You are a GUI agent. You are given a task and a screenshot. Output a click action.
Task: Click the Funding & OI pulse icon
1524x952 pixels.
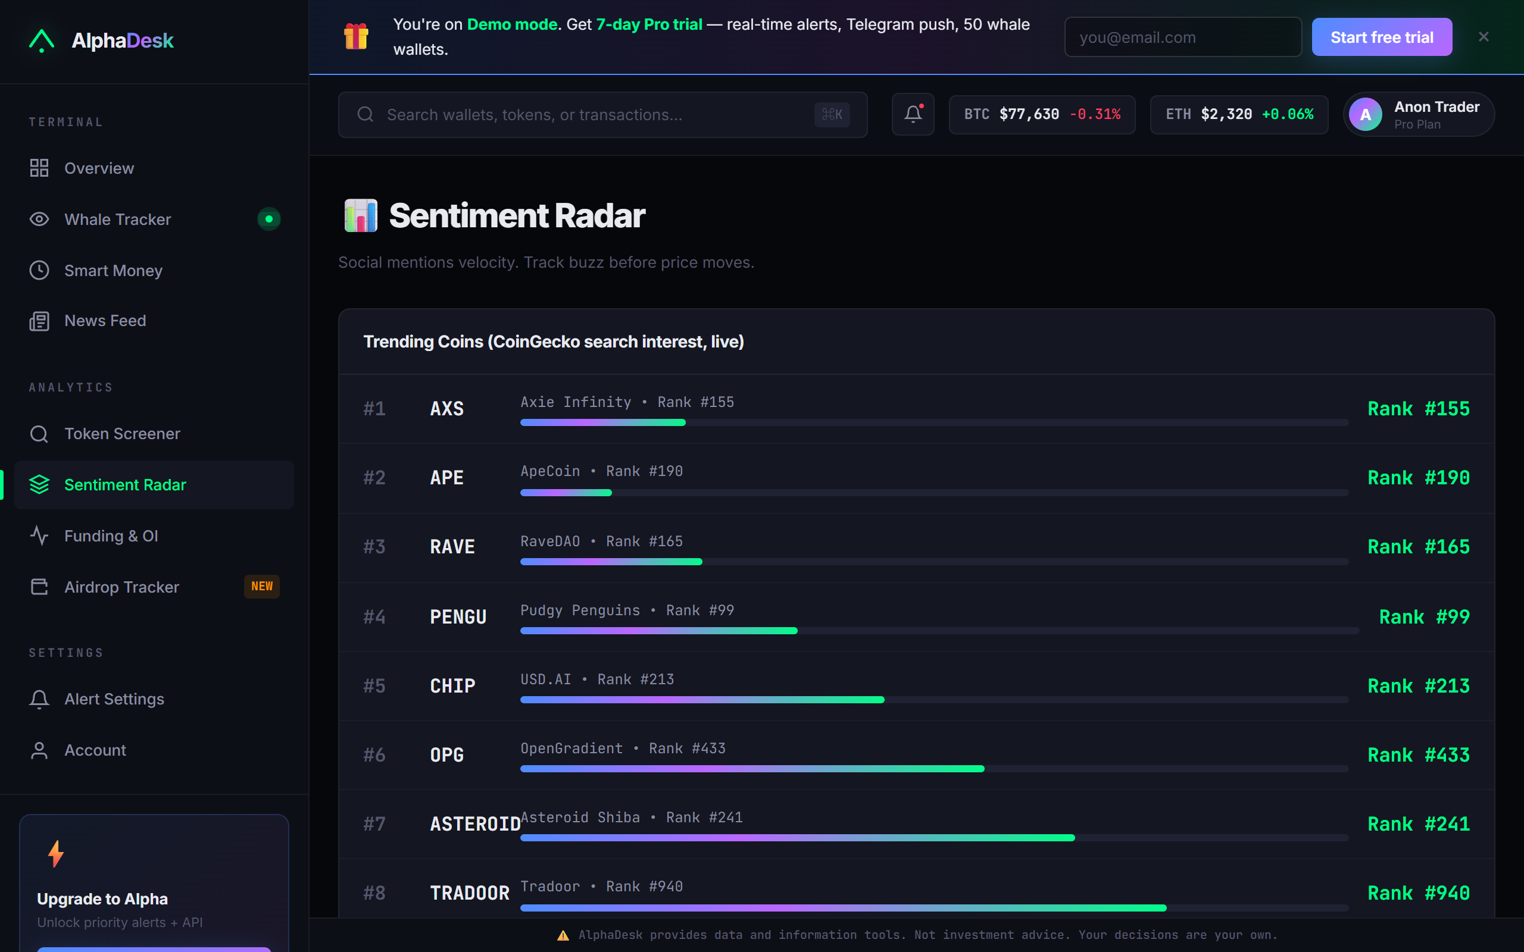39,536
